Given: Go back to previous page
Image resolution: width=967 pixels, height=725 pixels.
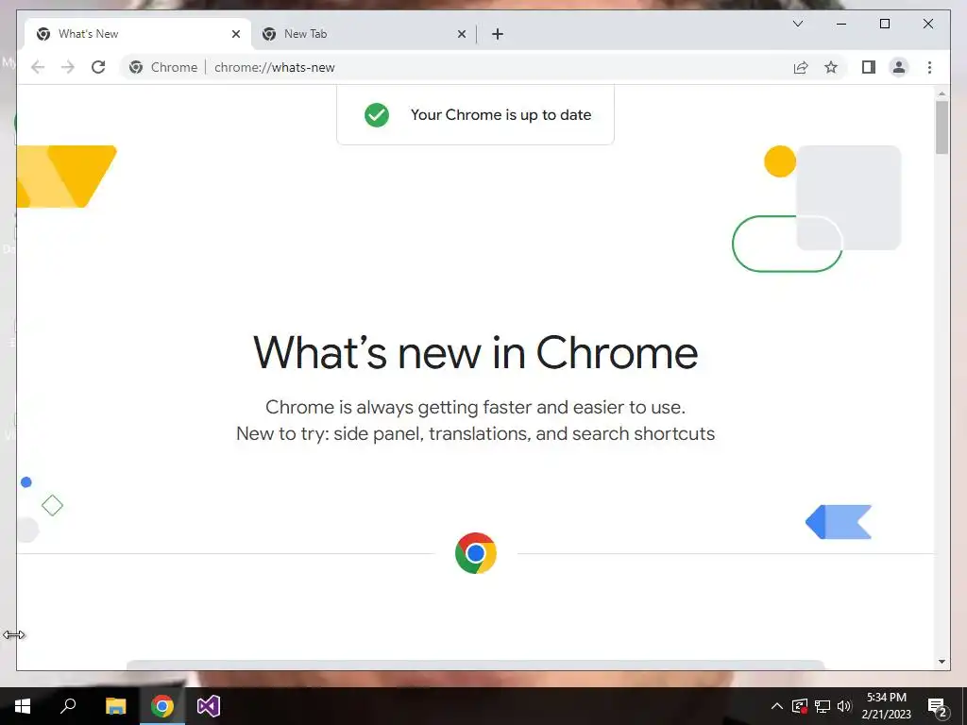Looking at the screenshot, I should [38, 67].
